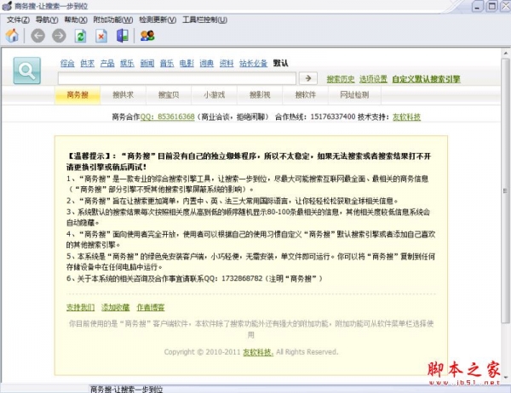Switch to the 商务搜 tab
The width and height of the screenshot is (511, 393).
(x=78, y=95)
